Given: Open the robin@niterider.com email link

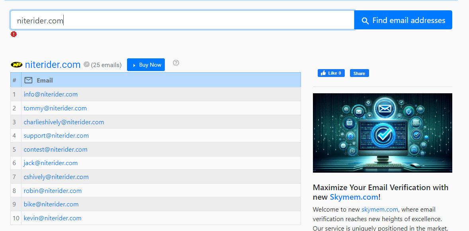Looking at the screenshot, I should pyautogui.click(x=53, y=191).
